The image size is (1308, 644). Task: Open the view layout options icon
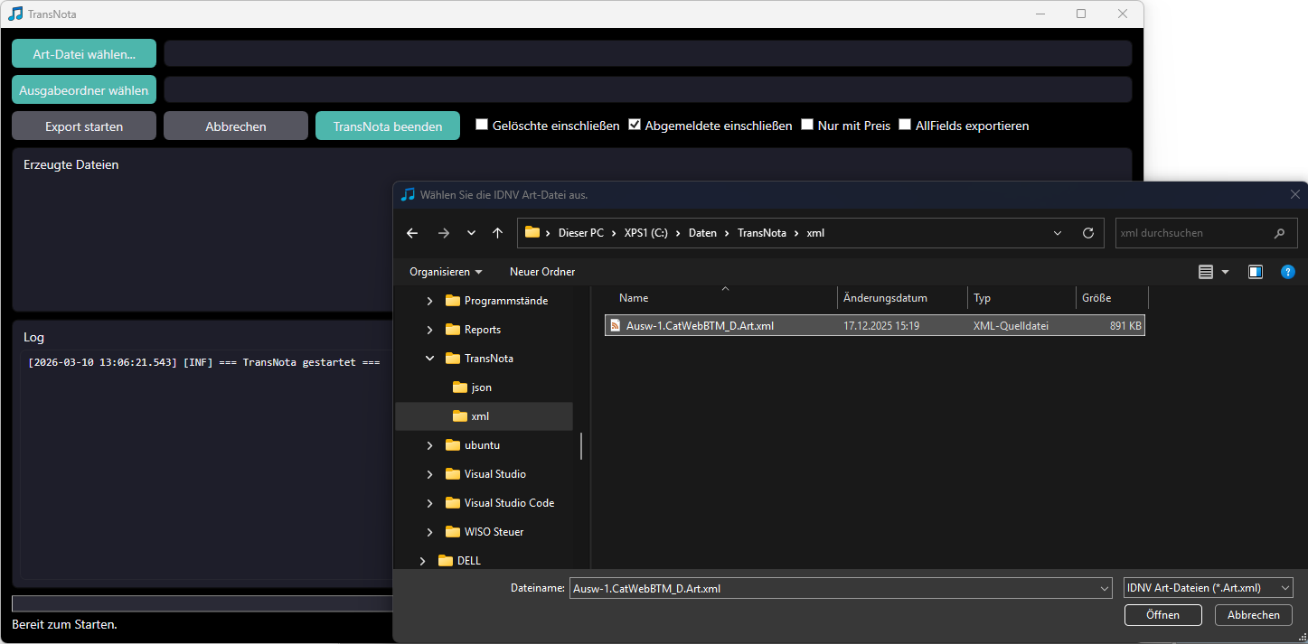tap(1206, 272)
